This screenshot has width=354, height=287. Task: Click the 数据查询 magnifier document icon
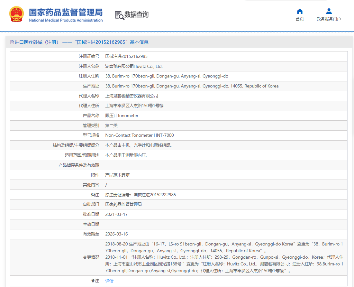pyautogui.click(x=119, y=15)
